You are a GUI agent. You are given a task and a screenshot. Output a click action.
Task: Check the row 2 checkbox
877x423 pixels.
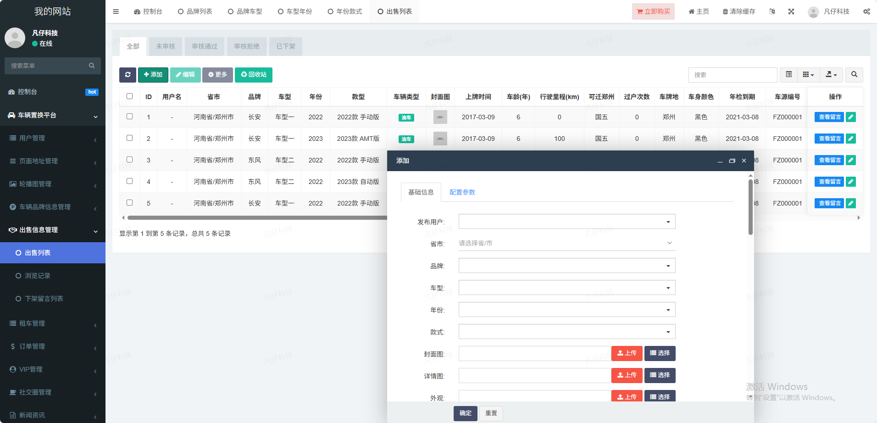(130, 138)
